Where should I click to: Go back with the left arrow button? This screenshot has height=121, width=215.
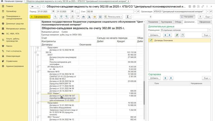[x=32, y=6]
